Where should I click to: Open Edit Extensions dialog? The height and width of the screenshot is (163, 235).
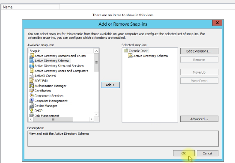(199, 51)
